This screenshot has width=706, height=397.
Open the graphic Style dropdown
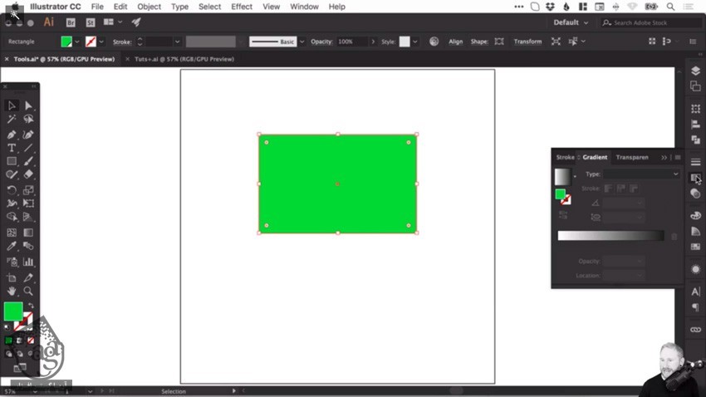tap(414, 42)
